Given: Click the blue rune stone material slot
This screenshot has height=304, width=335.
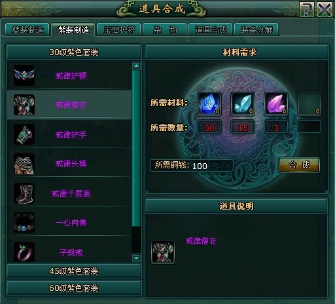Looking at the screenshot, I should 209,104.
